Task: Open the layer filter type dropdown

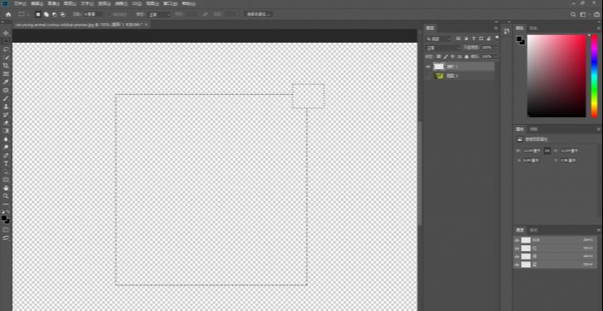Action: 439,38
